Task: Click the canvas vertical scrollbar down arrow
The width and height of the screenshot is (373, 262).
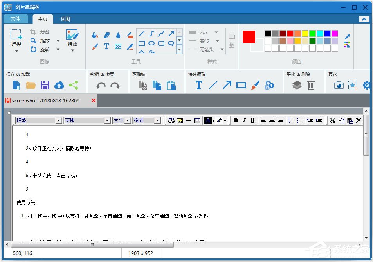Action: click(x=366, y=238)
